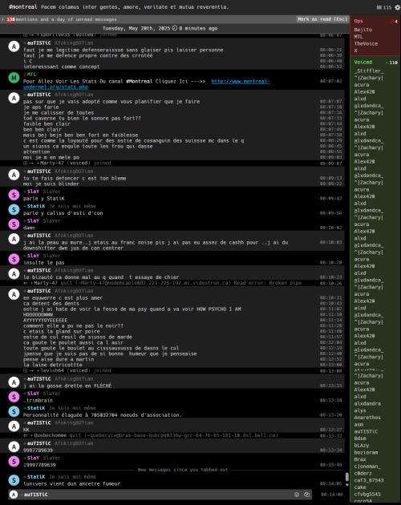
Task: Click the emoji picker icon in message box
Action: (297, 495)
